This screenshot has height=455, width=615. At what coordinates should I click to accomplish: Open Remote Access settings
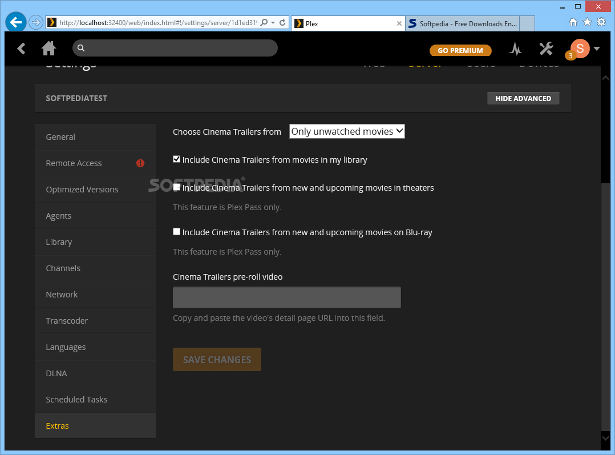[x=95, y=163]
